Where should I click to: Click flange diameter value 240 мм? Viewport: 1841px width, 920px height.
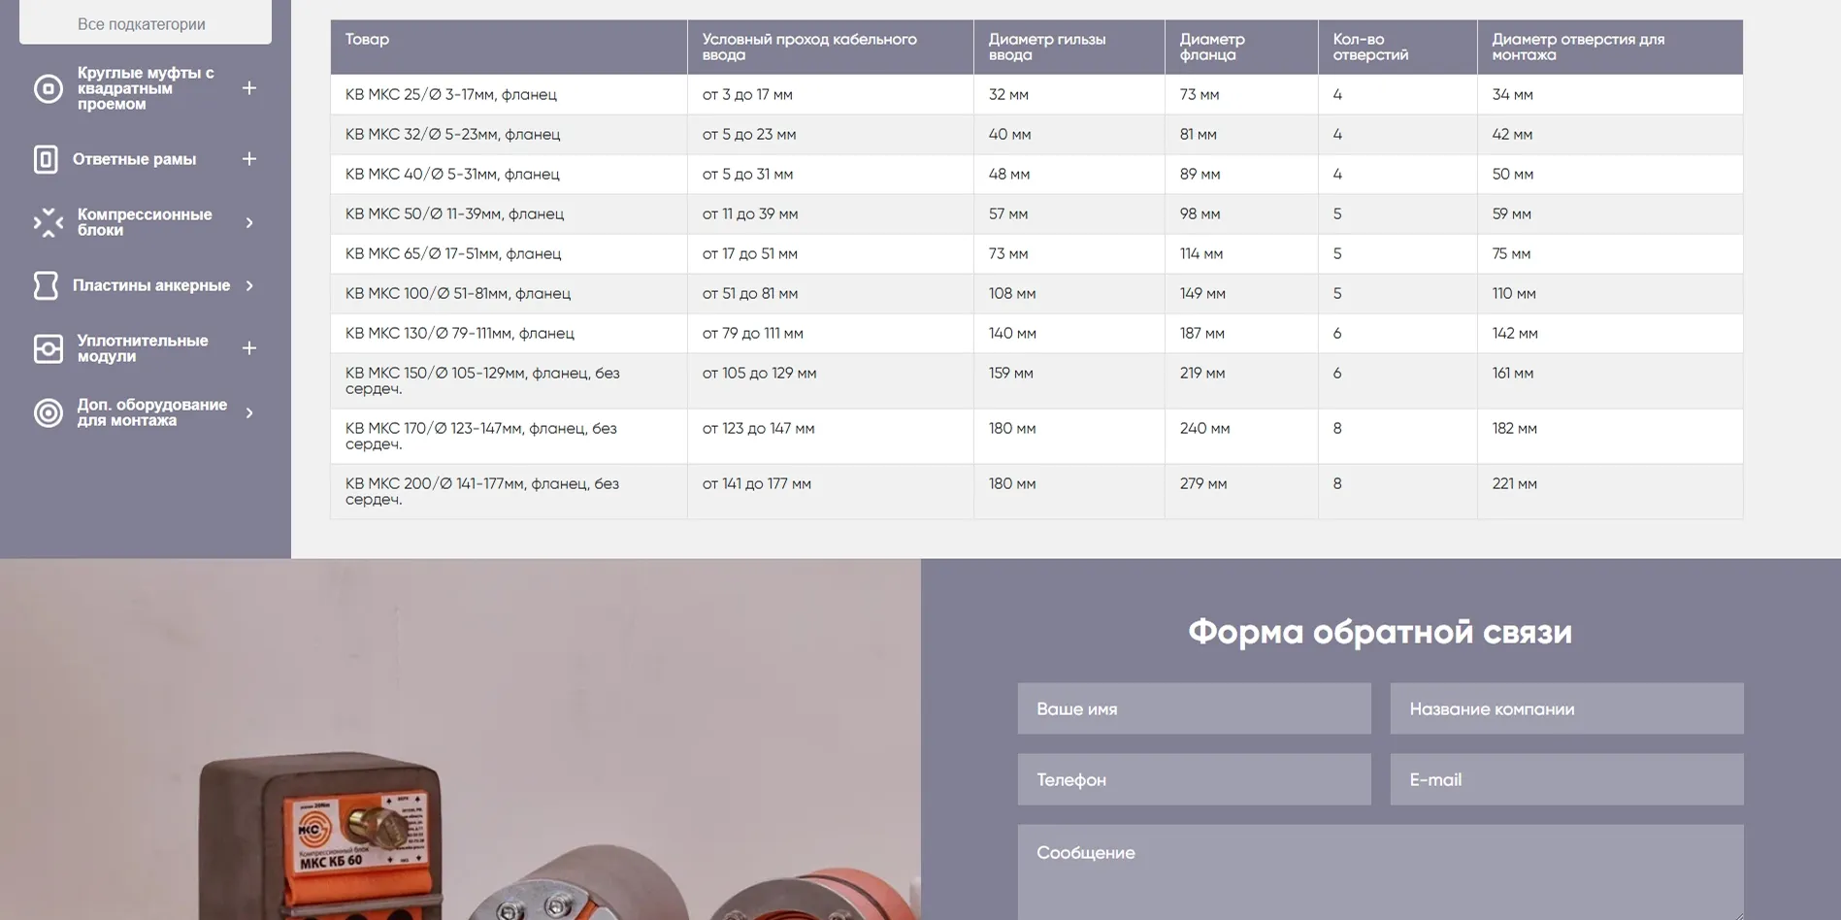tap(1205, 428)
